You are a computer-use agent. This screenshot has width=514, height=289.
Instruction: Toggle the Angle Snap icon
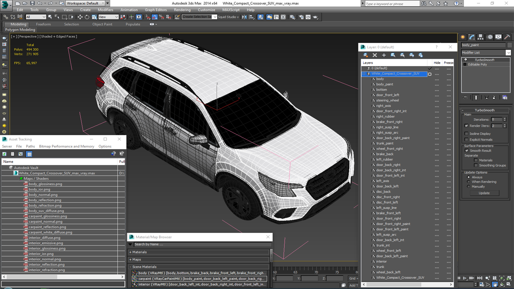(154, 17)
